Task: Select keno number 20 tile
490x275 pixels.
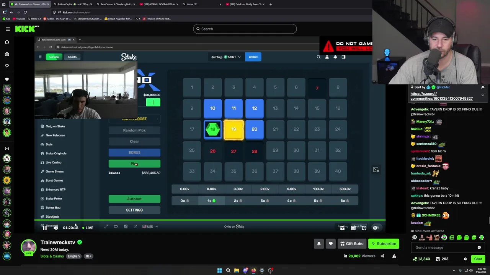Action: pyautogui.click(x=254, y=129)
